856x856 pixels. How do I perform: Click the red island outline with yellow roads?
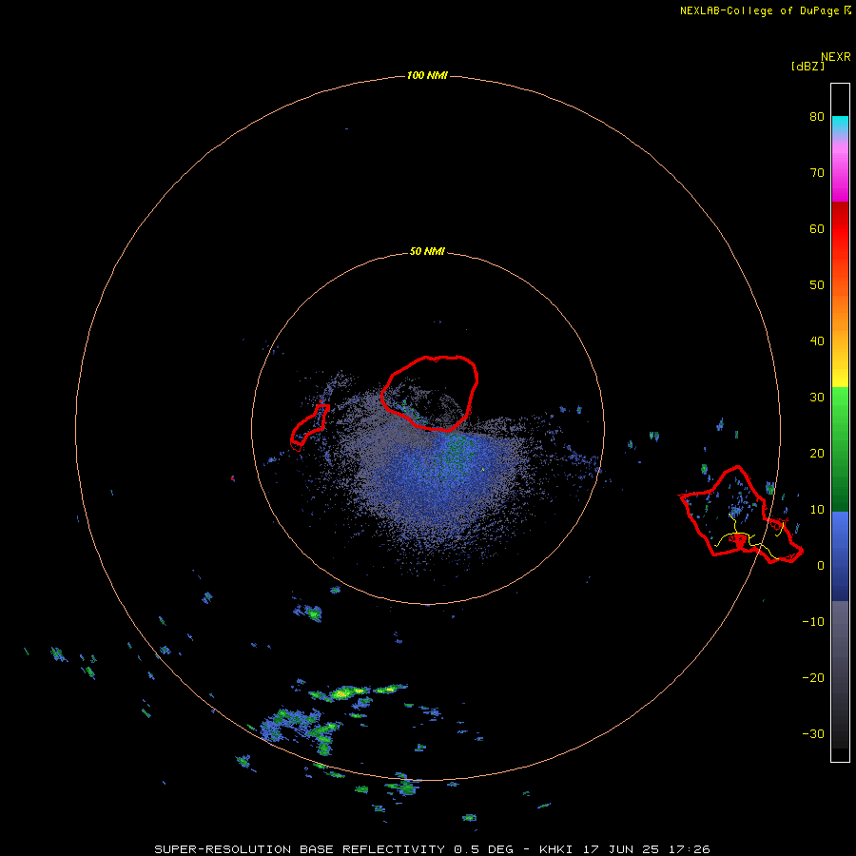coord(741,515)
